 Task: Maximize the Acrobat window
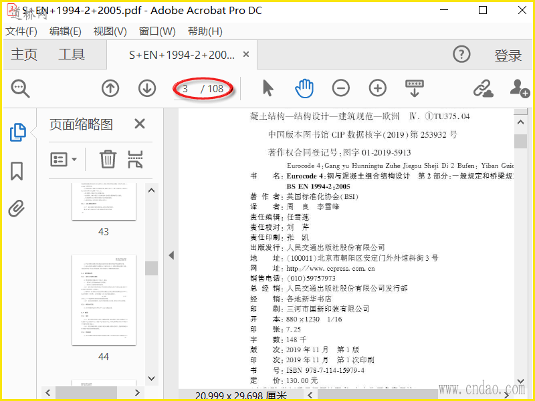[483, 10]
